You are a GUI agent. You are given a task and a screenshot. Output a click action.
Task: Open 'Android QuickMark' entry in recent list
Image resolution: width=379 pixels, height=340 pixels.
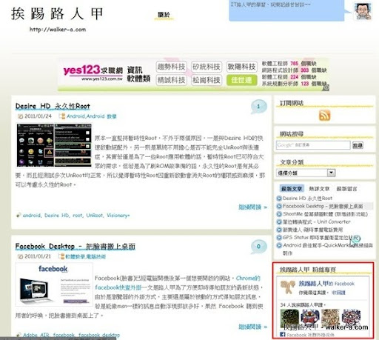pos(328,249)
